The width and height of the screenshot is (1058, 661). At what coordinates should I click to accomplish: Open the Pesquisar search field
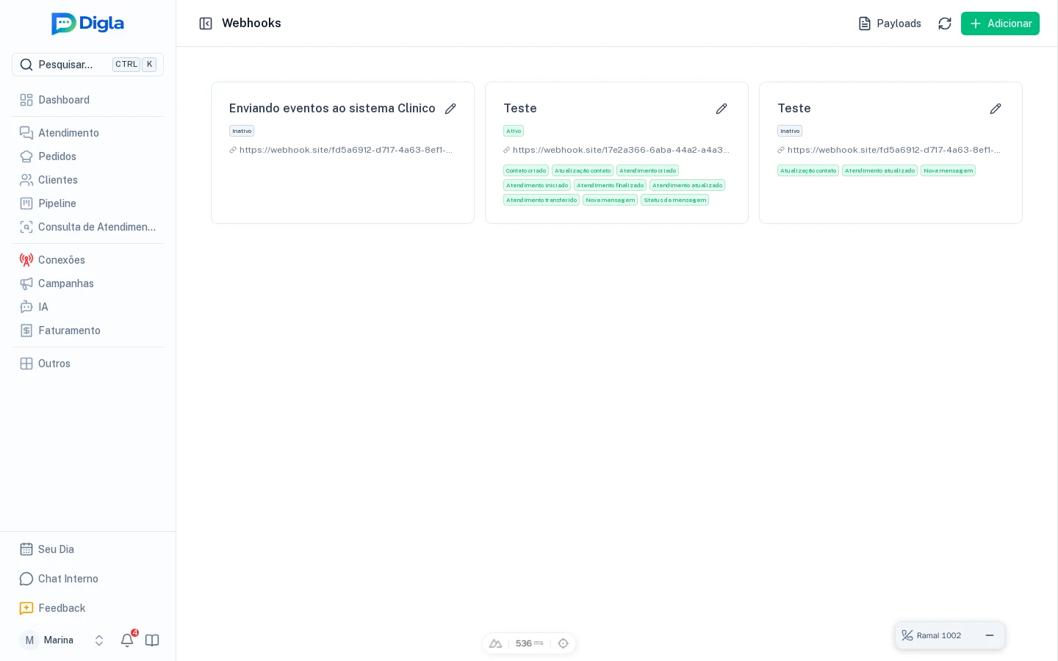coord(87,65)
